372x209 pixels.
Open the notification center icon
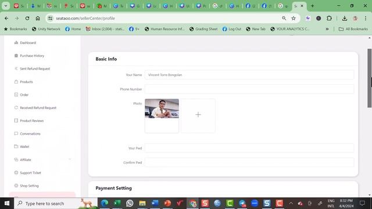pos(362,203)
